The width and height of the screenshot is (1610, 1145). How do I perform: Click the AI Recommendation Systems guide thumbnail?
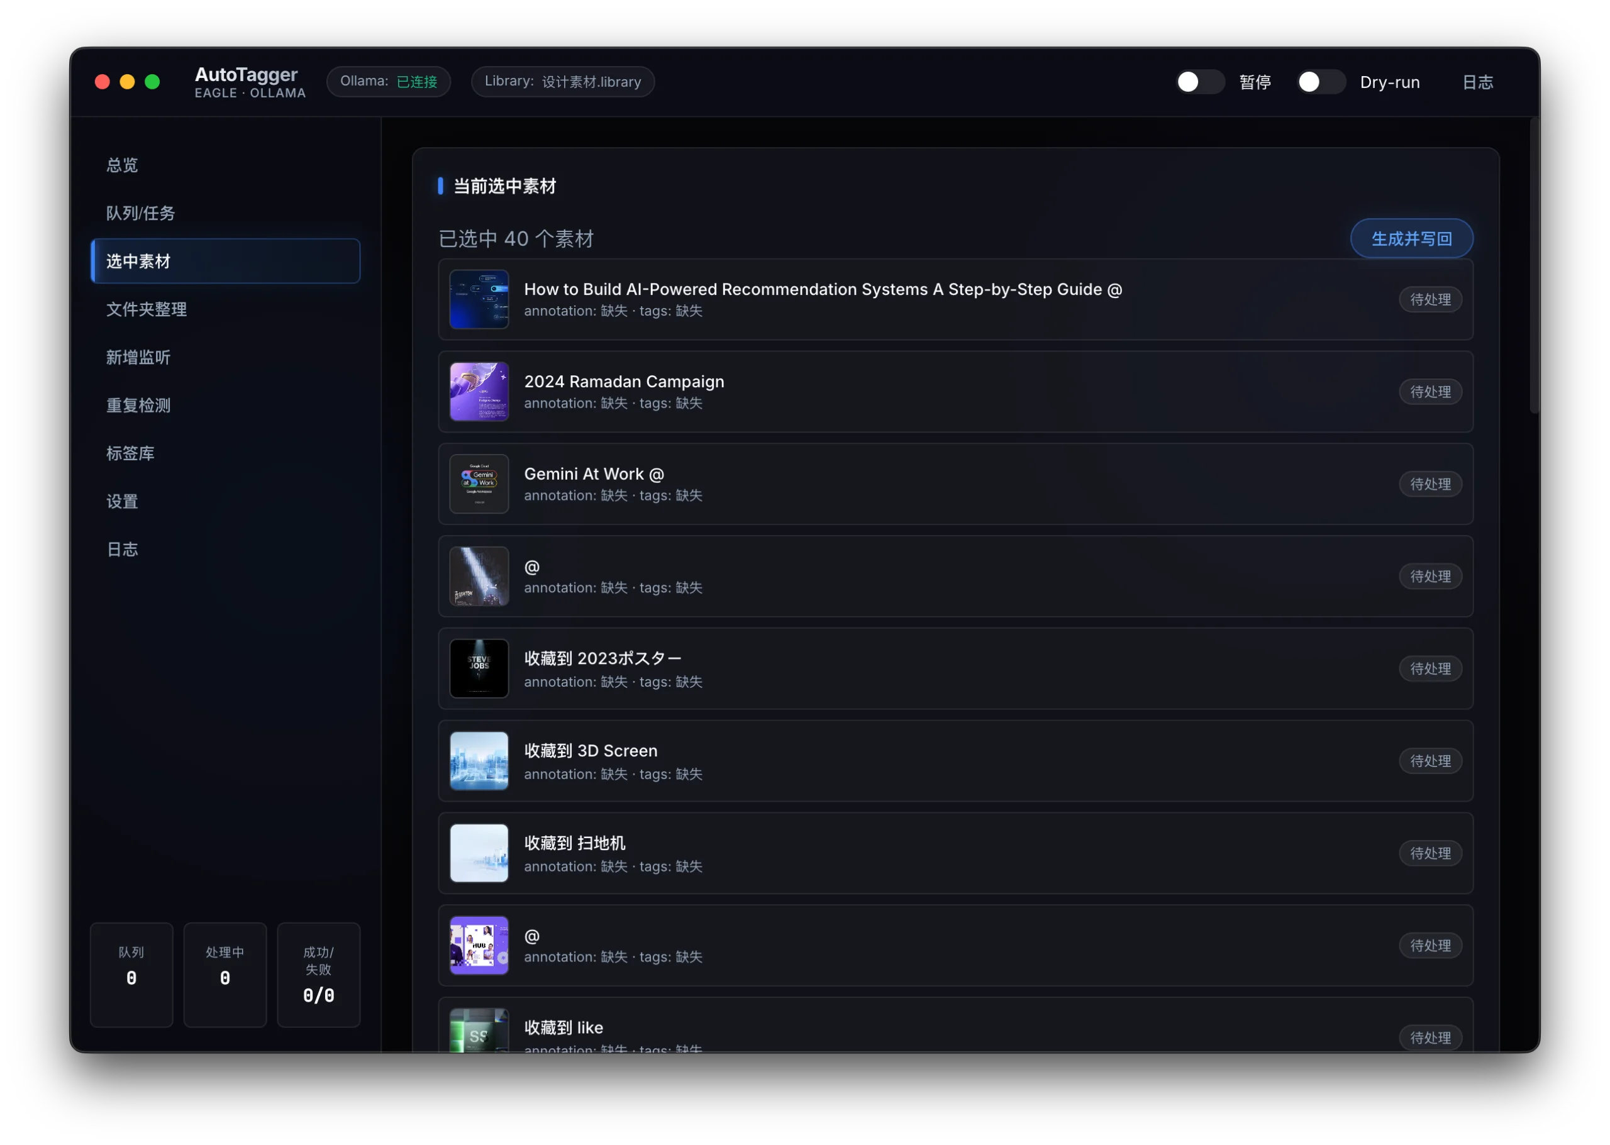click(x=479, y=299)
